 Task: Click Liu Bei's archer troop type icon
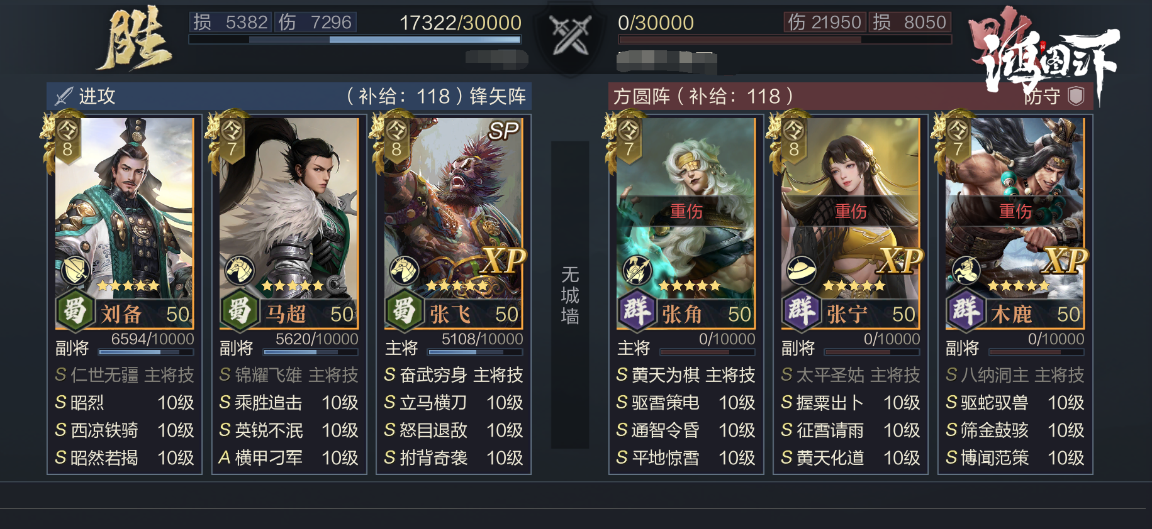point(75,270)
